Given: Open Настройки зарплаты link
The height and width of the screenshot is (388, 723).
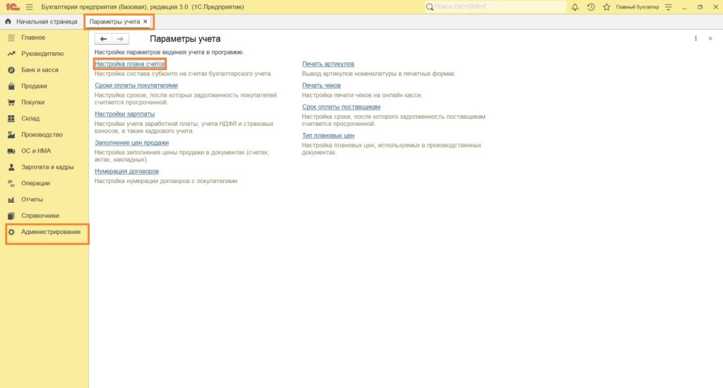Looking at the screenshot, I should tap(124, 114).
